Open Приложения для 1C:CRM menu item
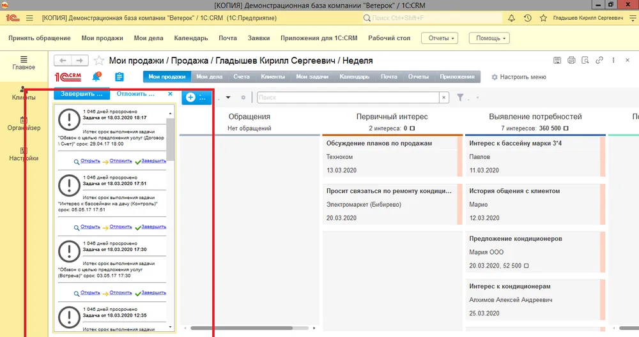The width and height of the screenshot is (639, 337). coord(319,38)
